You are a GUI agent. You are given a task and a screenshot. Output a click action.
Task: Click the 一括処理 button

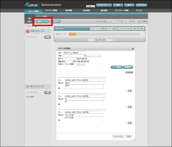coord(55,21)
